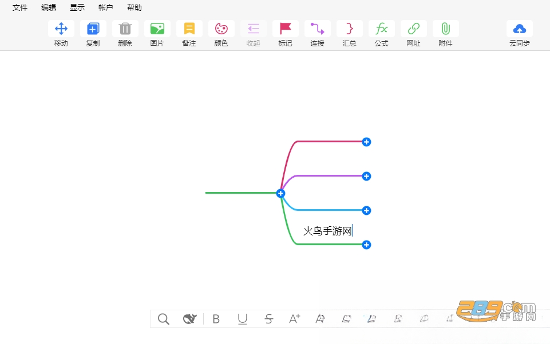Toggle bold formatting in bottom toolbar
Viewport: 550px width, 344px height.
point(216,319)
